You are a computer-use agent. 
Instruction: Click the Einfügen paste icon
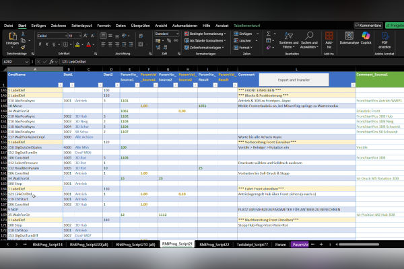click(x=12, y=38)
